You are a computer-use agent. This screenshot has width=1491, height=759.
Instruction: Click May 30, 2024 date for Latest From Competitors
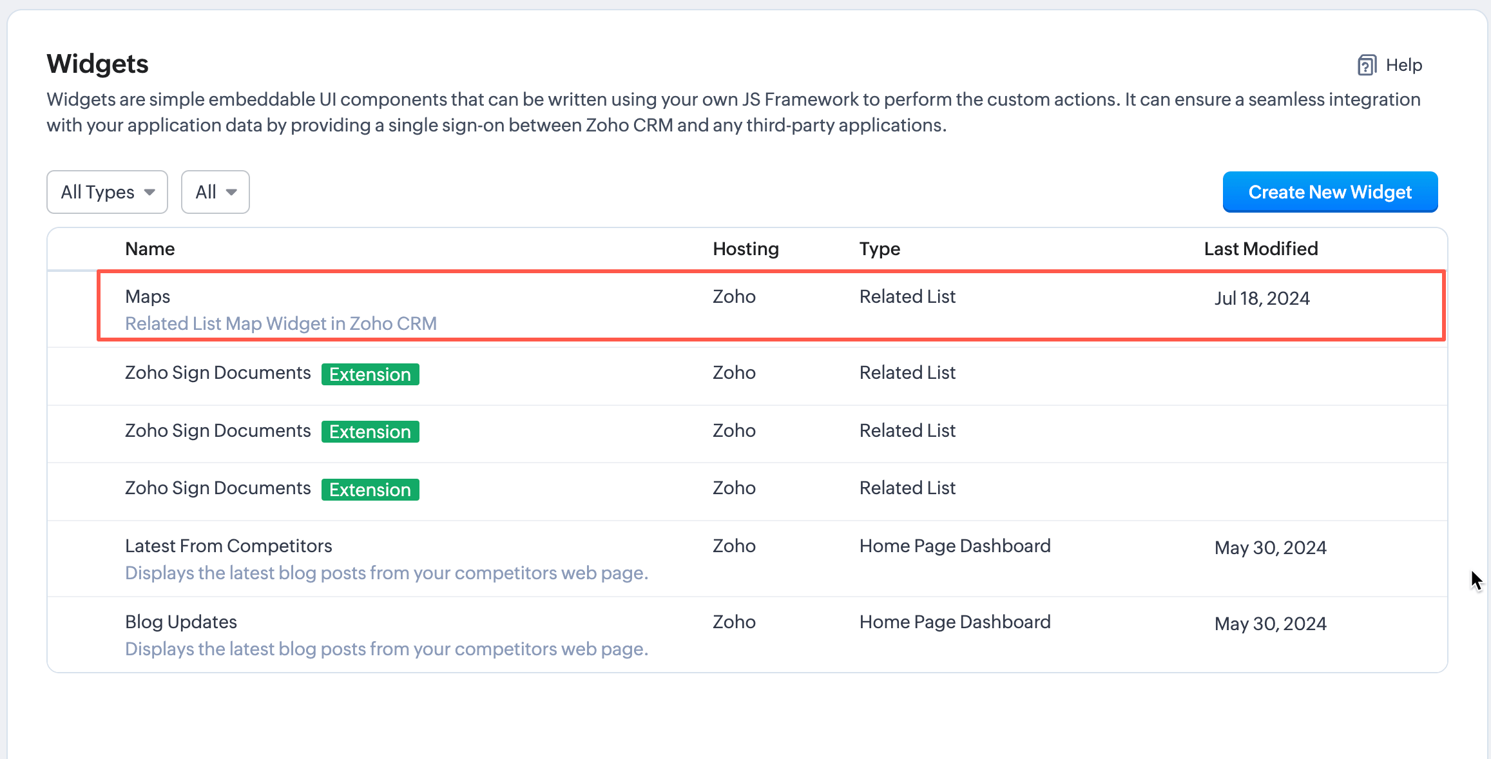(1270, 548)
